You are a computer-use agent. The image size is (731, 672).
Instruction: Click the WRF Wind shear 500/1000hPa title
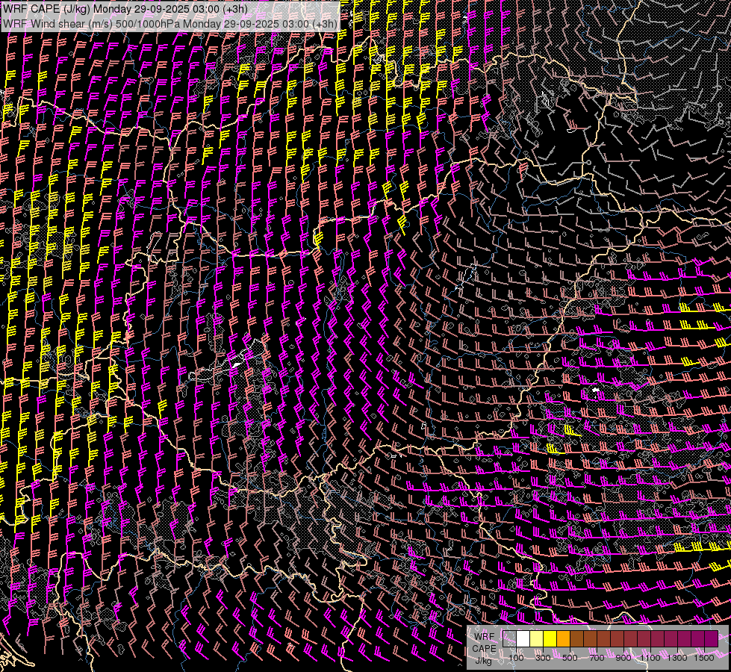coord(169,23)
